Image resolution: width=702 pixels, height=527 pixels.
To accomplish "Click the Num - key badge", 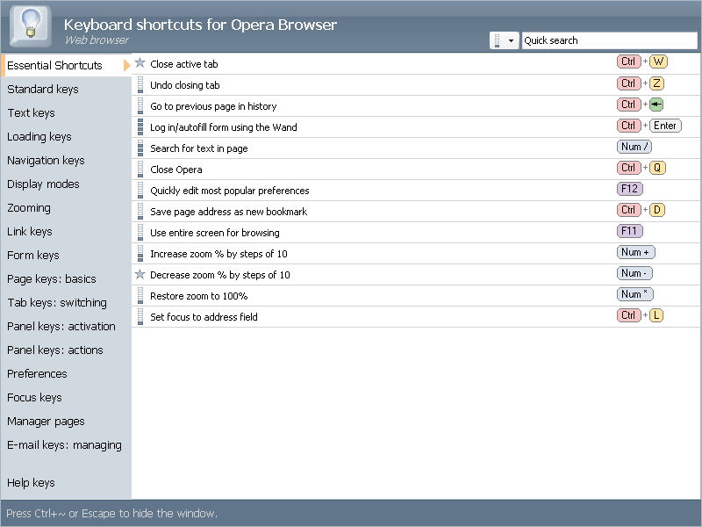I will click(634, 273).
